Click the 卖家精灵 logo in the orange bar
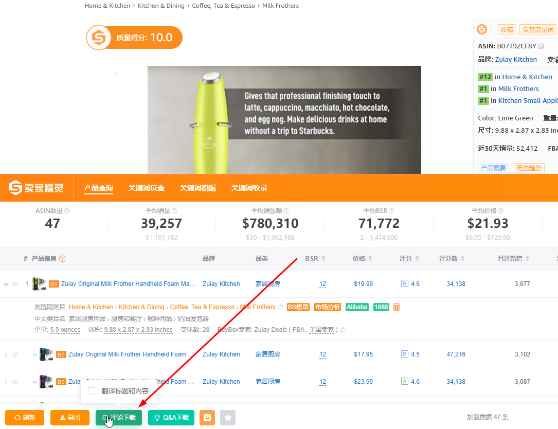 (36, 188)
